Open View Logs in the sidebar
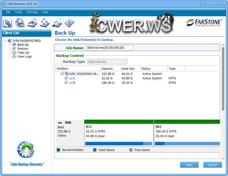The width and height of the screenshot is (228, 176). click(x=24, y=57)
